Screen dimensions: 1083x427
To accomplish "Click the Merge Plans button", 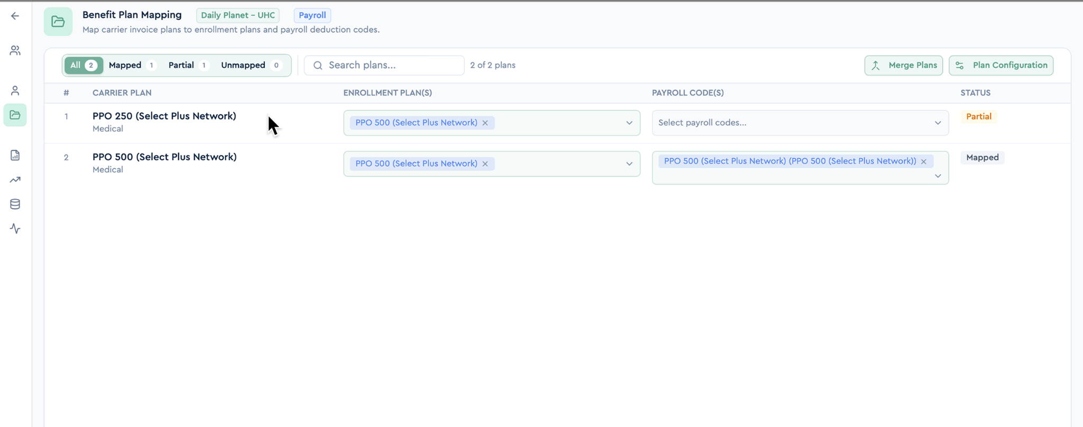I will click(903, 65).
